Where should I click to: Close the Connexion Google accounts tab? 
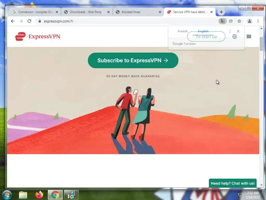tap(57, 12)
